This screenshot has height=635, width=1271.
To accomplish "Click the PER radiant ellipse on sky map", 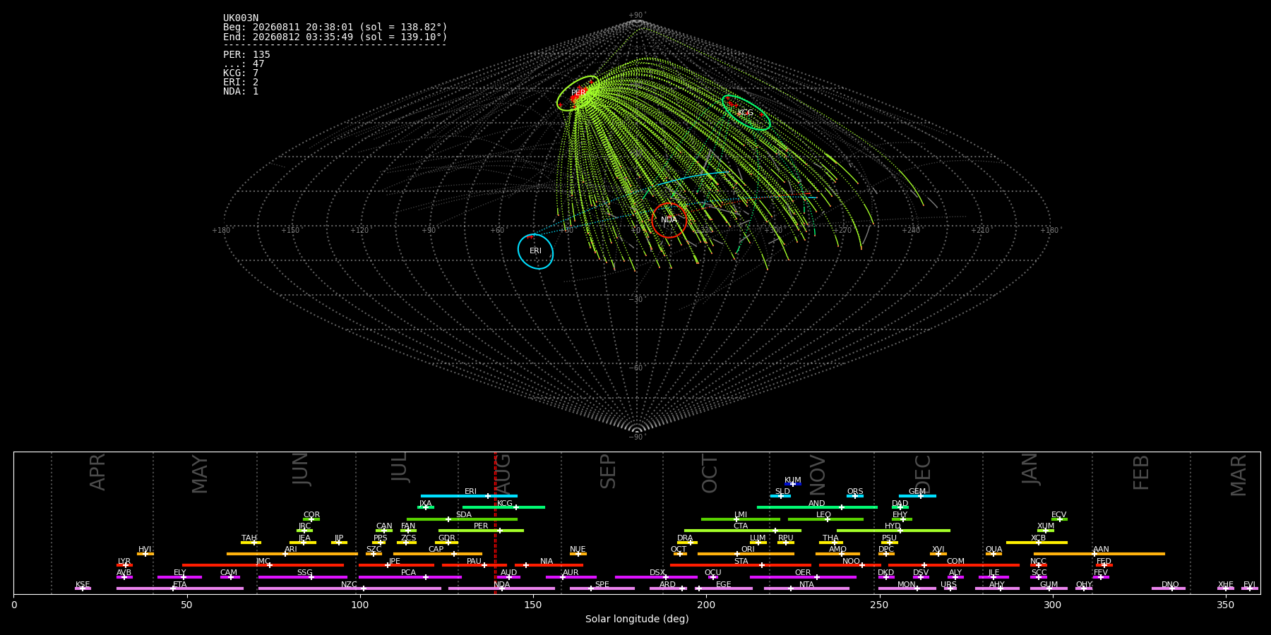I will (x=578, y=93).
